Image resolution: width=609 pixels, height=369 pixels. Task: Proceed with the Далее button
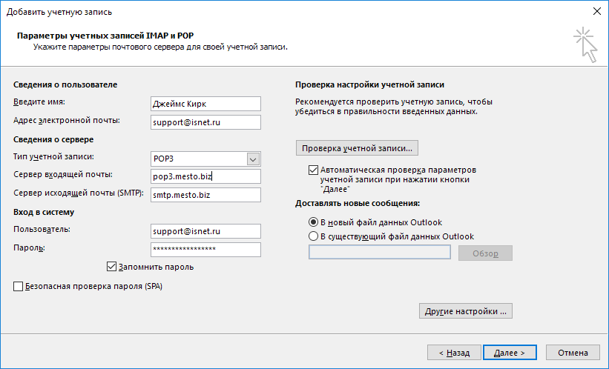pyautogui.click(x=510, y=353)
